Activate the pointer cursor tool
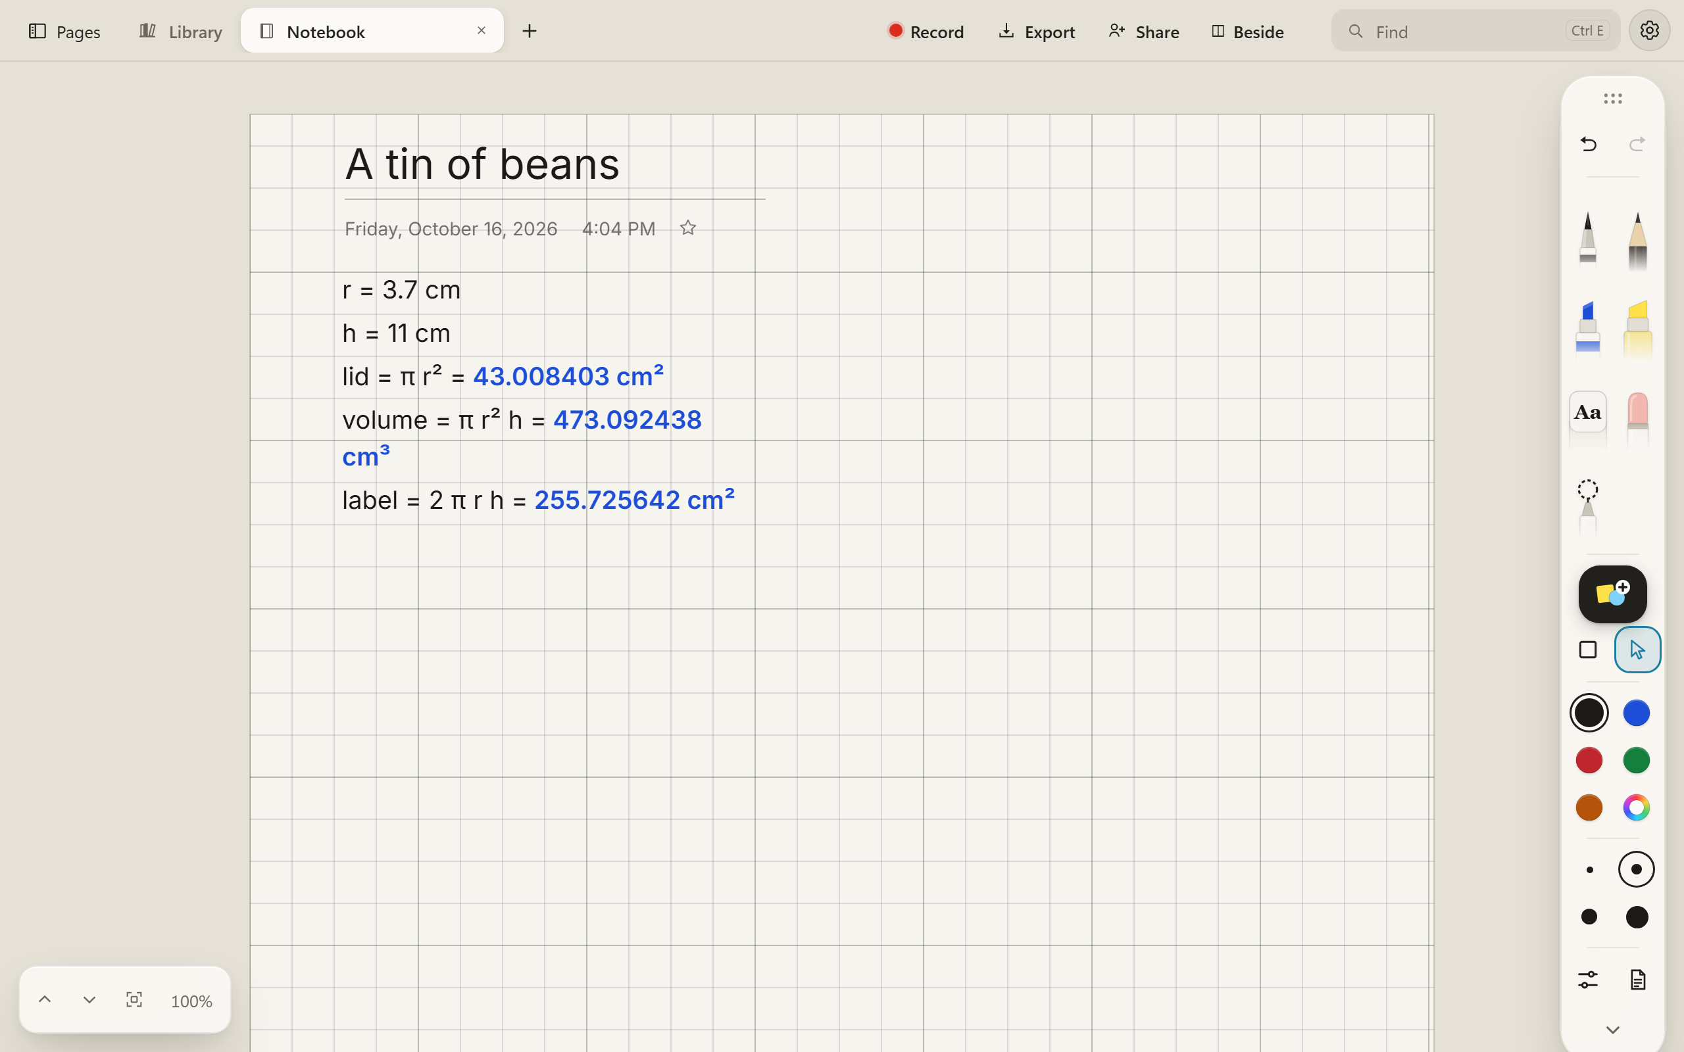Image resolution: width=1684 pixels, height=1052 pixels. (1637, 650)
